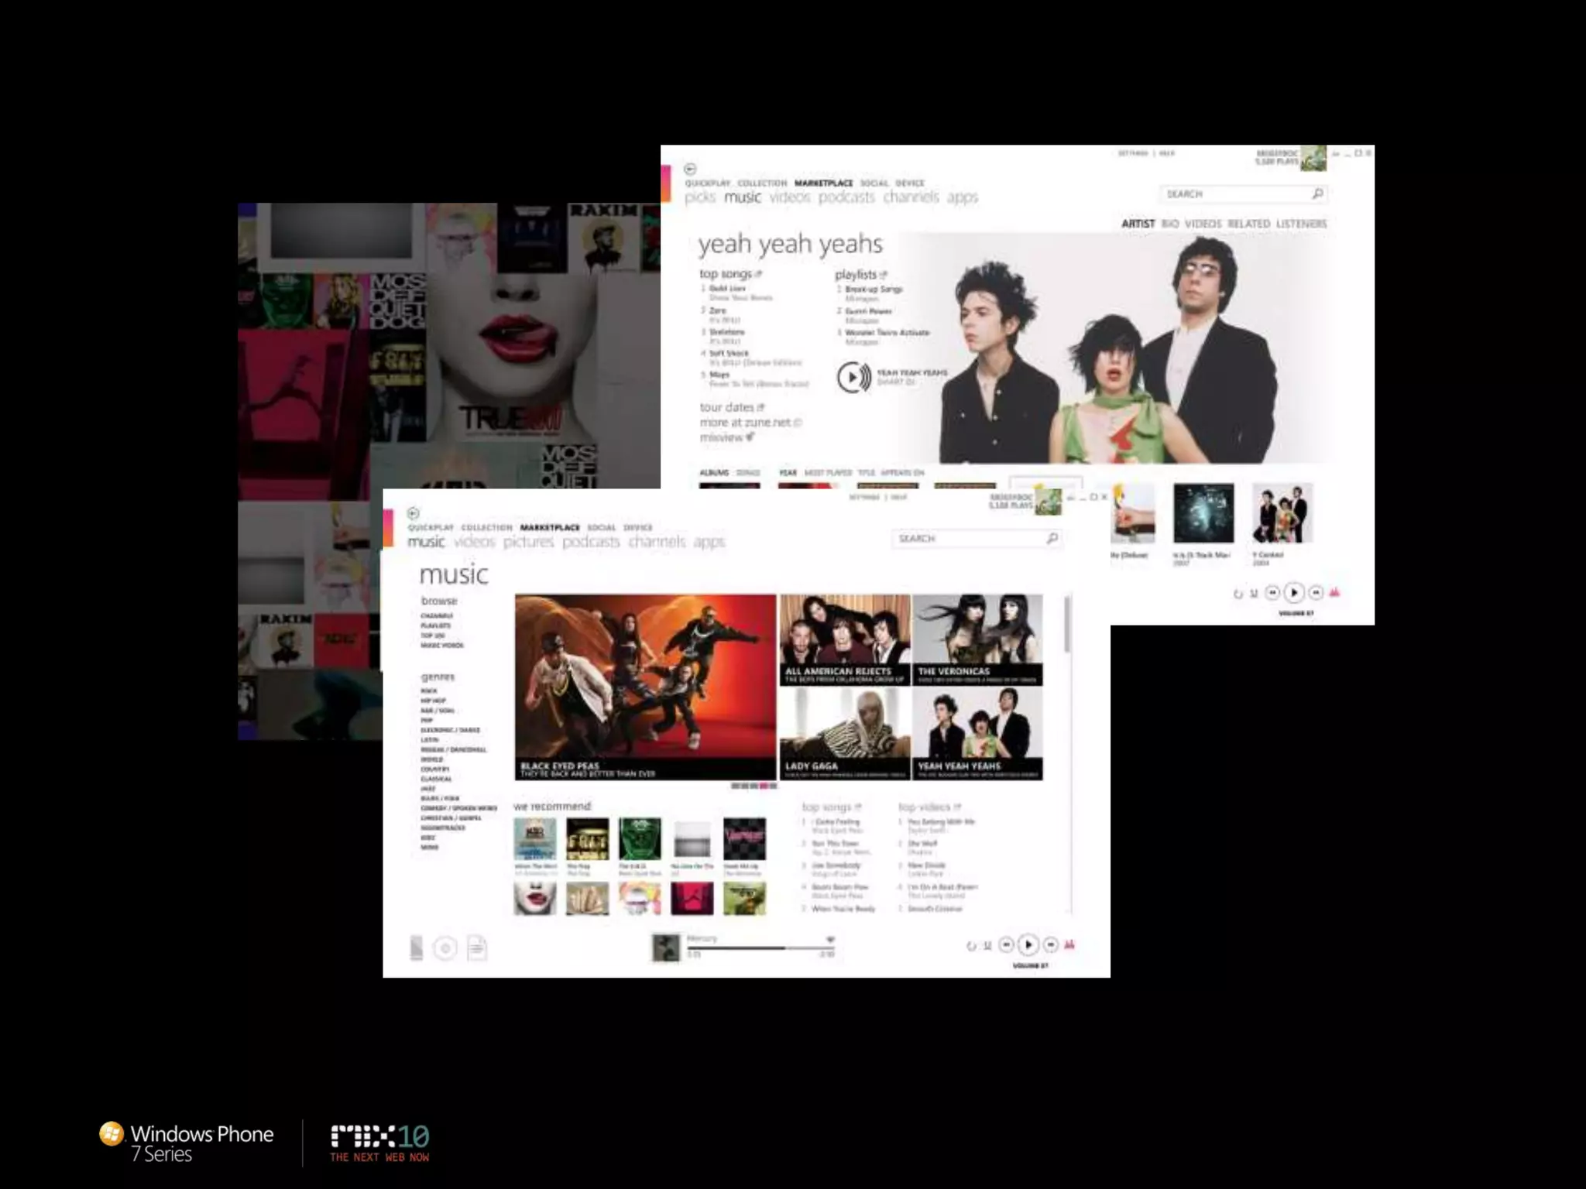Viewport: 1586px width, 1189px height.
Task: Toggle the heart rating on the Mercury track
Action: pyautogui.click(x=830, y=940)
